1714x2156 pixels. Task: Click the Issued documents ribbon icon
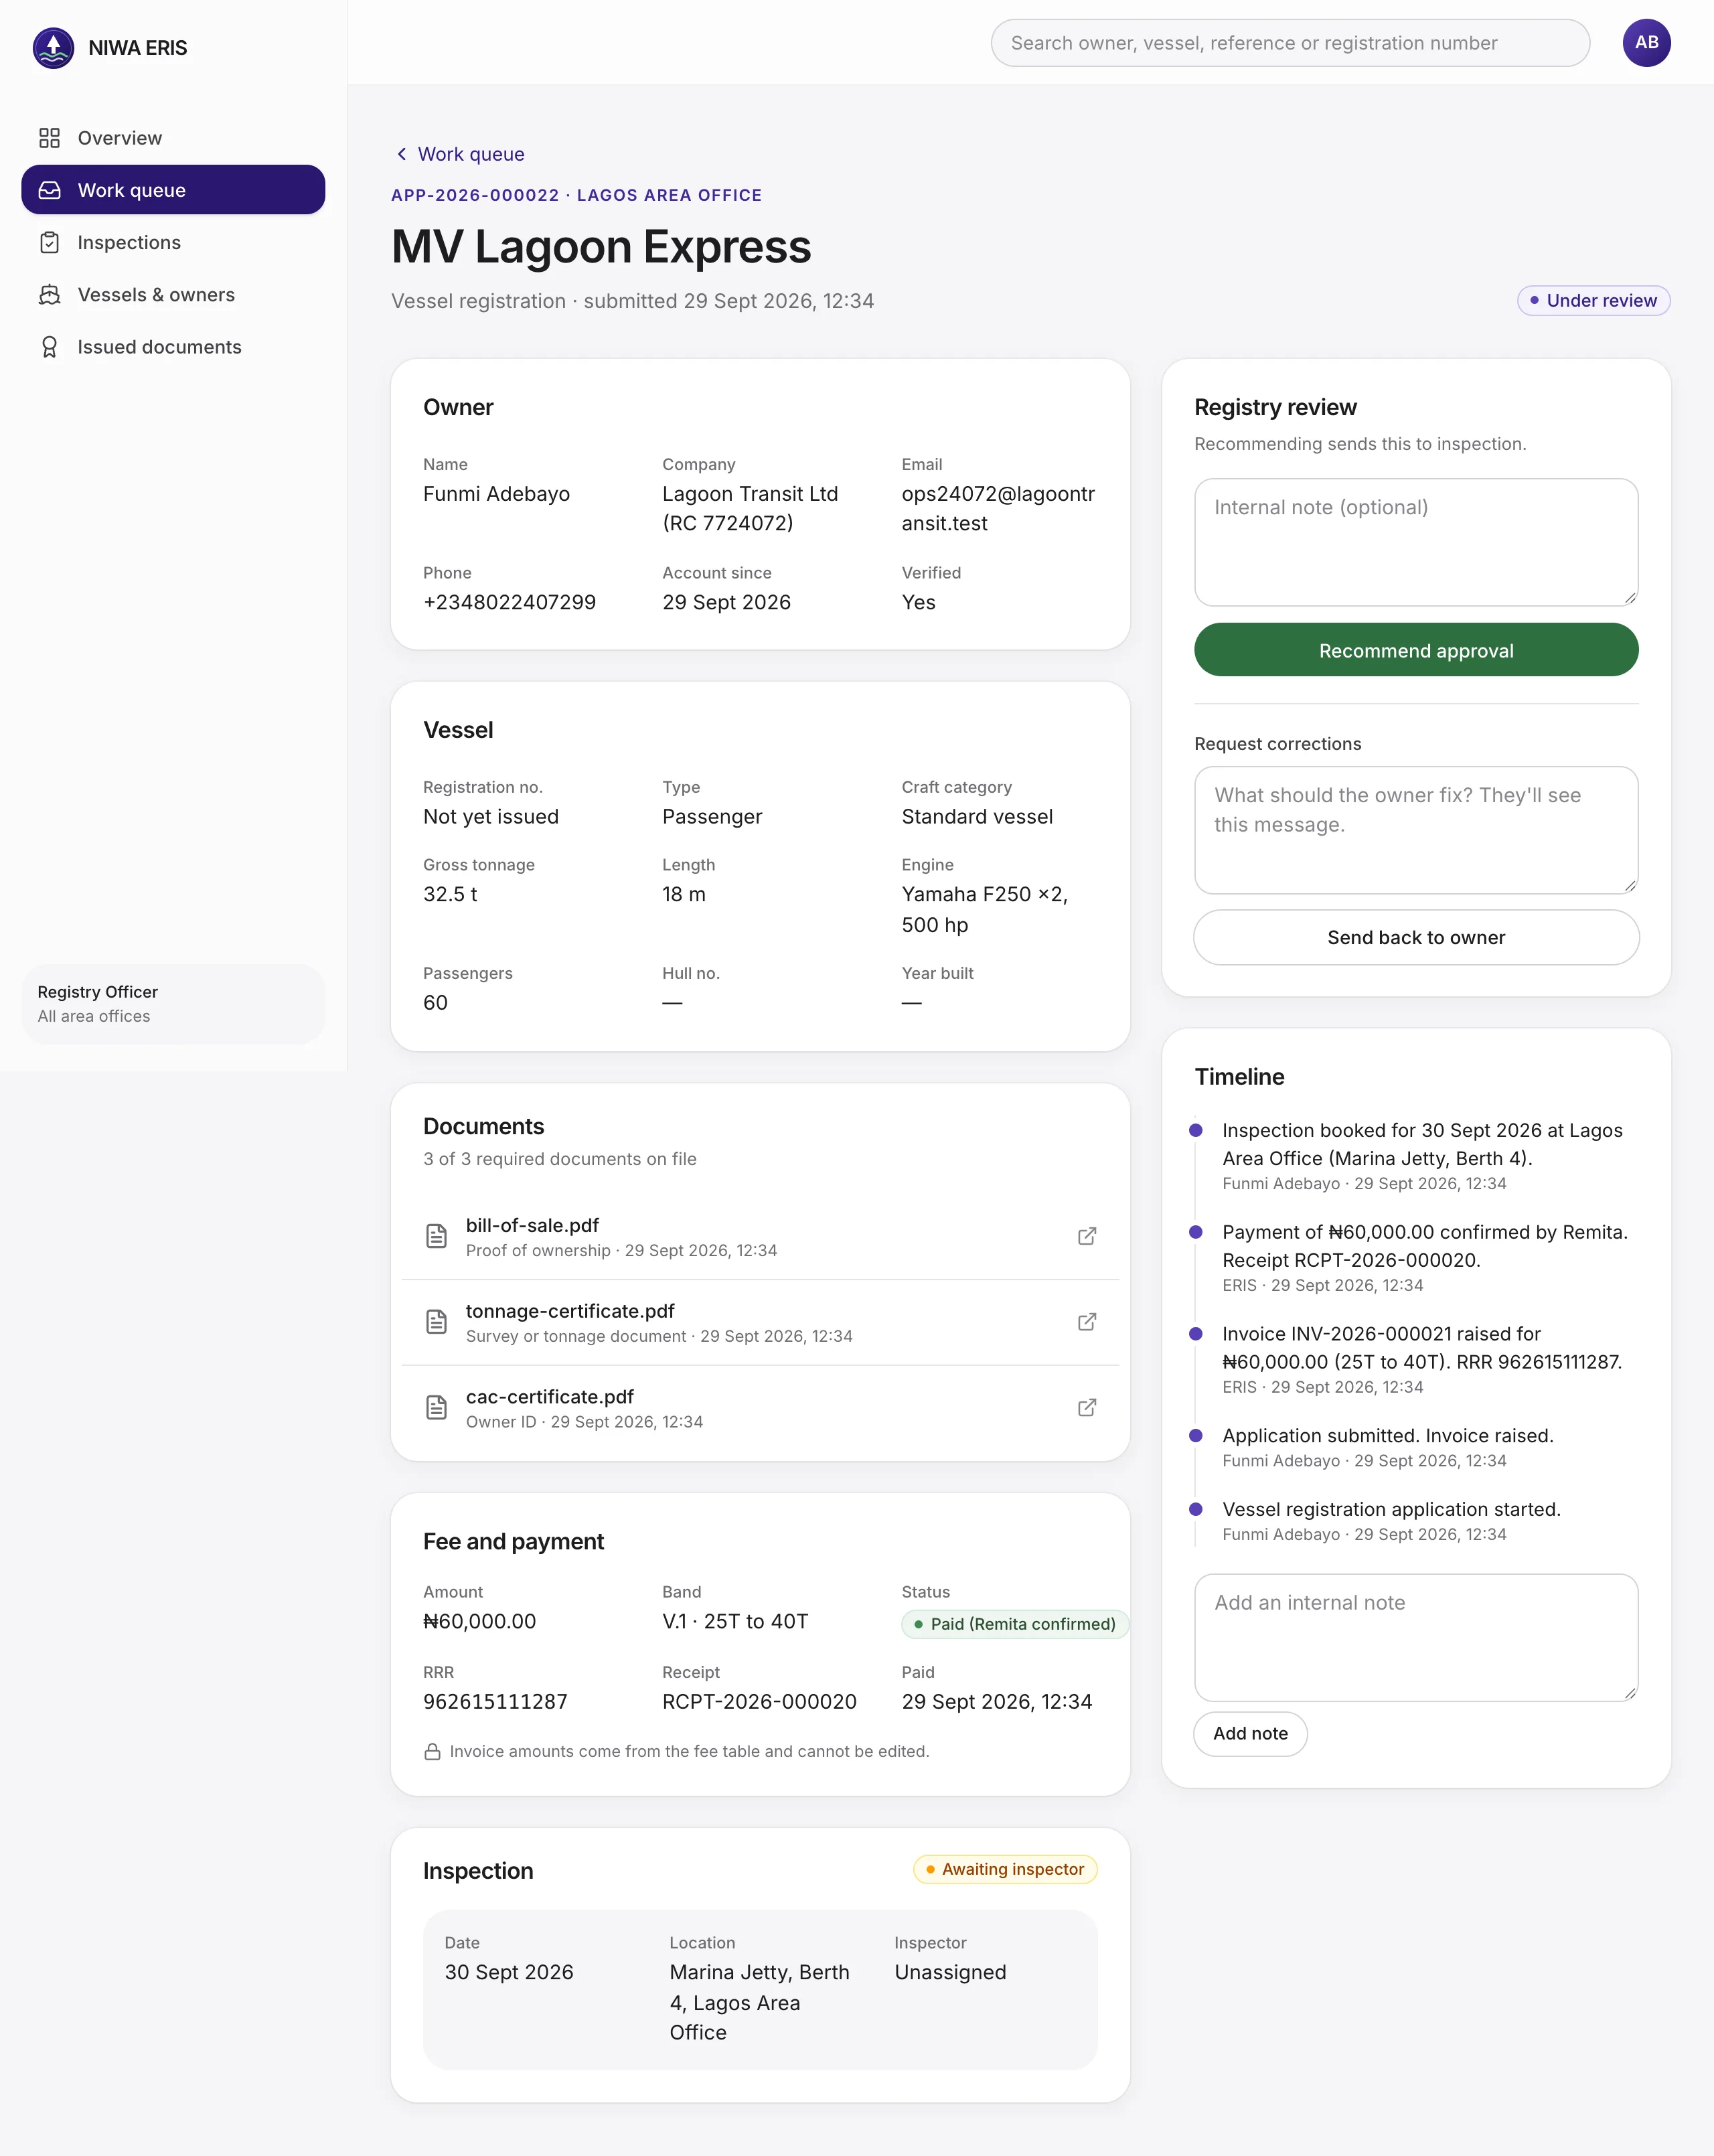pyautogui.click(x=49, y=347)
